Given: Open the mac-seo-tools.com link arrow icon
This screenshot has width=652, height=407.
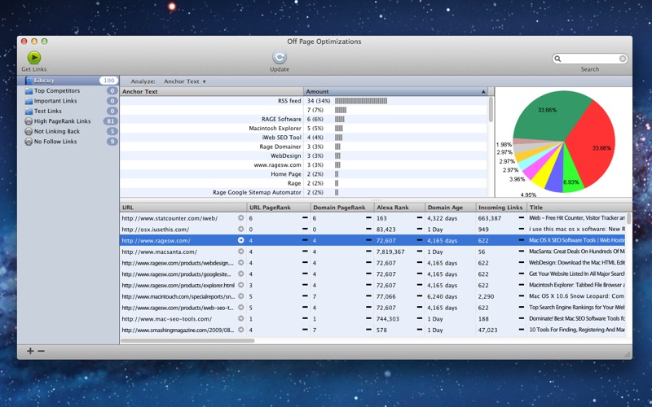Looking at the screenshot, I should coord(240,318).
